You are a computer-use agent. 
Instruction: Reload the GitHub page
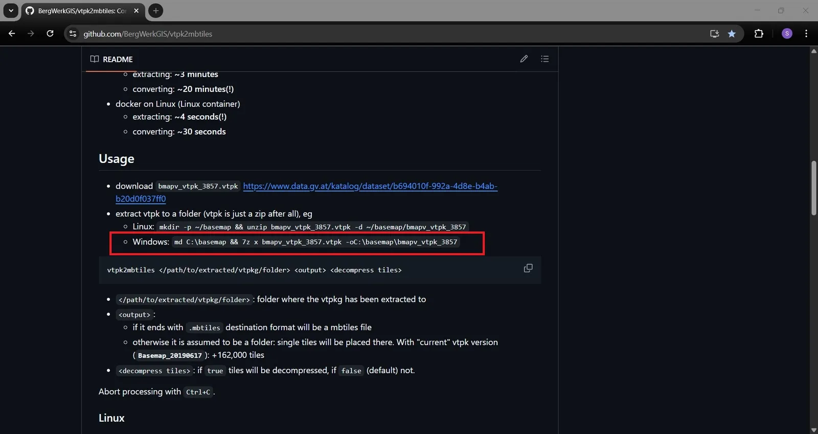click(50, 34)
